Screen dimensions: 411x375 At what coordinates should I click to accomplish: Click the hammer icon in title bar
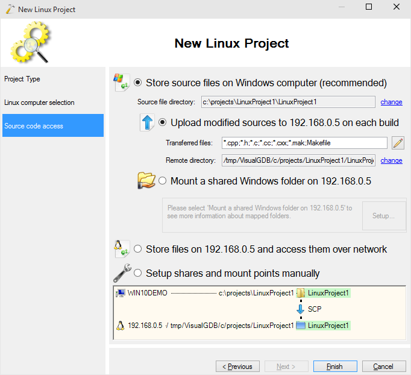(x=10, y=9)
